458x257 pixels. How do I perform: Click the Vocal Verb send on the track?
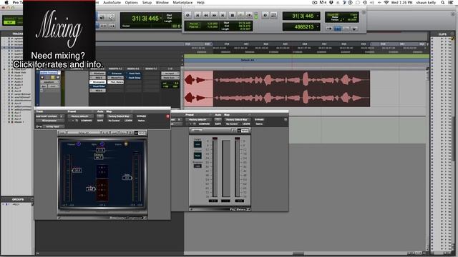pos(134,74)
